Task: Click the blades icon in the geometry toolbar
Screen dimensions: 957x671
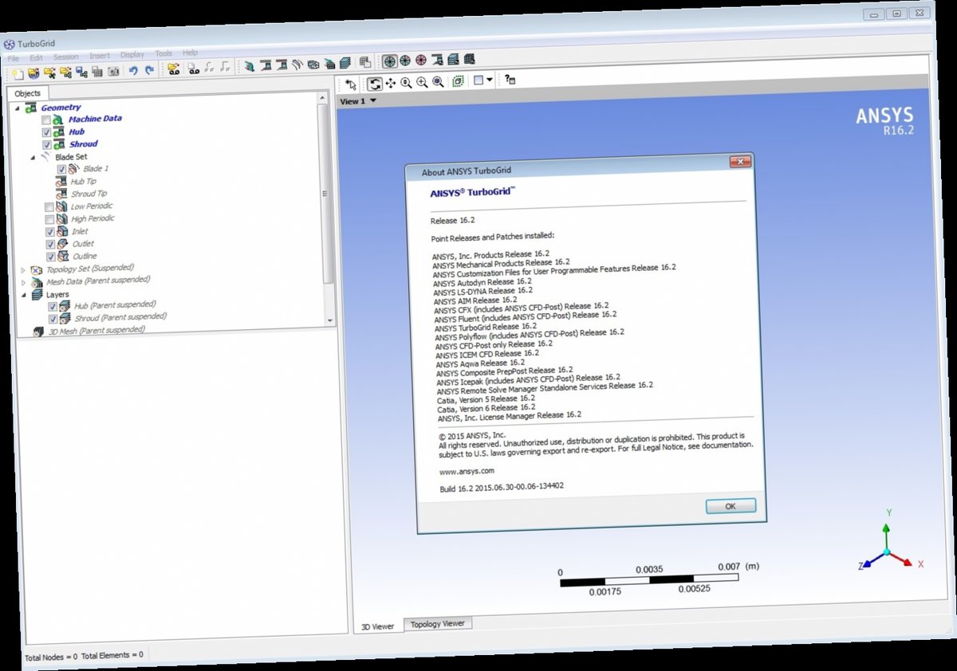Action: (x=297, y=63)
